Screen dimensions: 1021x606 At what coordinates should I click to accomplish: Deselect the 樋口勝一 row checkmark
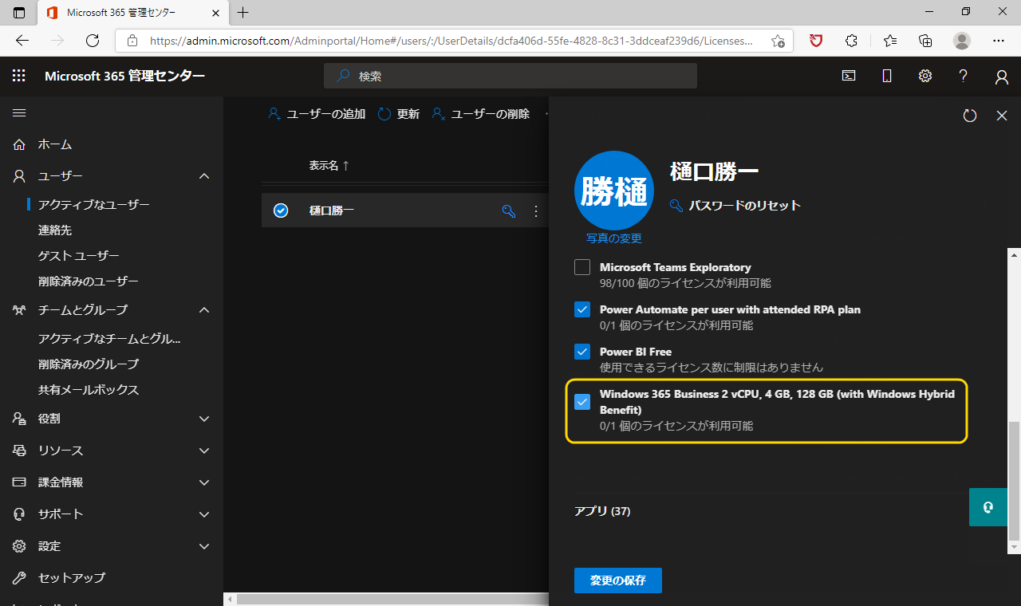click(x=281, y=211)
